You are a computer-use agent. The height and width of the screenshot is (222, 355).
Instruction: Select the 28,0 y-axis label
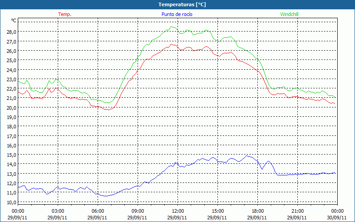point(11,32)
